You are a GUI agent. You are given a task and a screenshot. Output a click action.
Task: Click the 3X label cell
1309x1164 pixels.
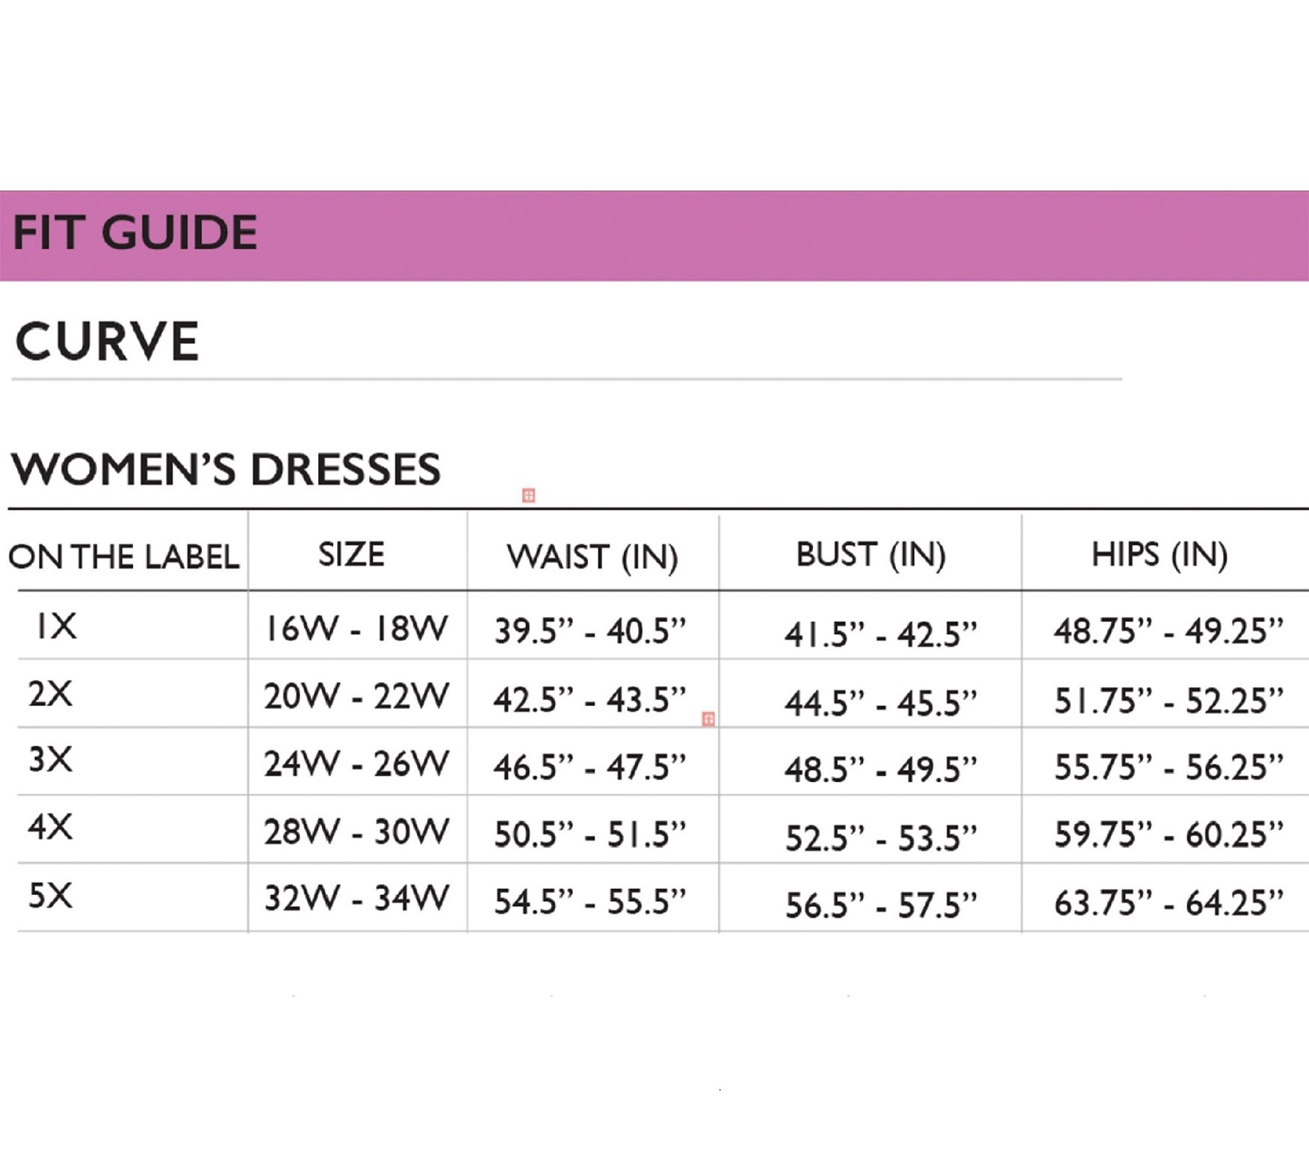51,760
